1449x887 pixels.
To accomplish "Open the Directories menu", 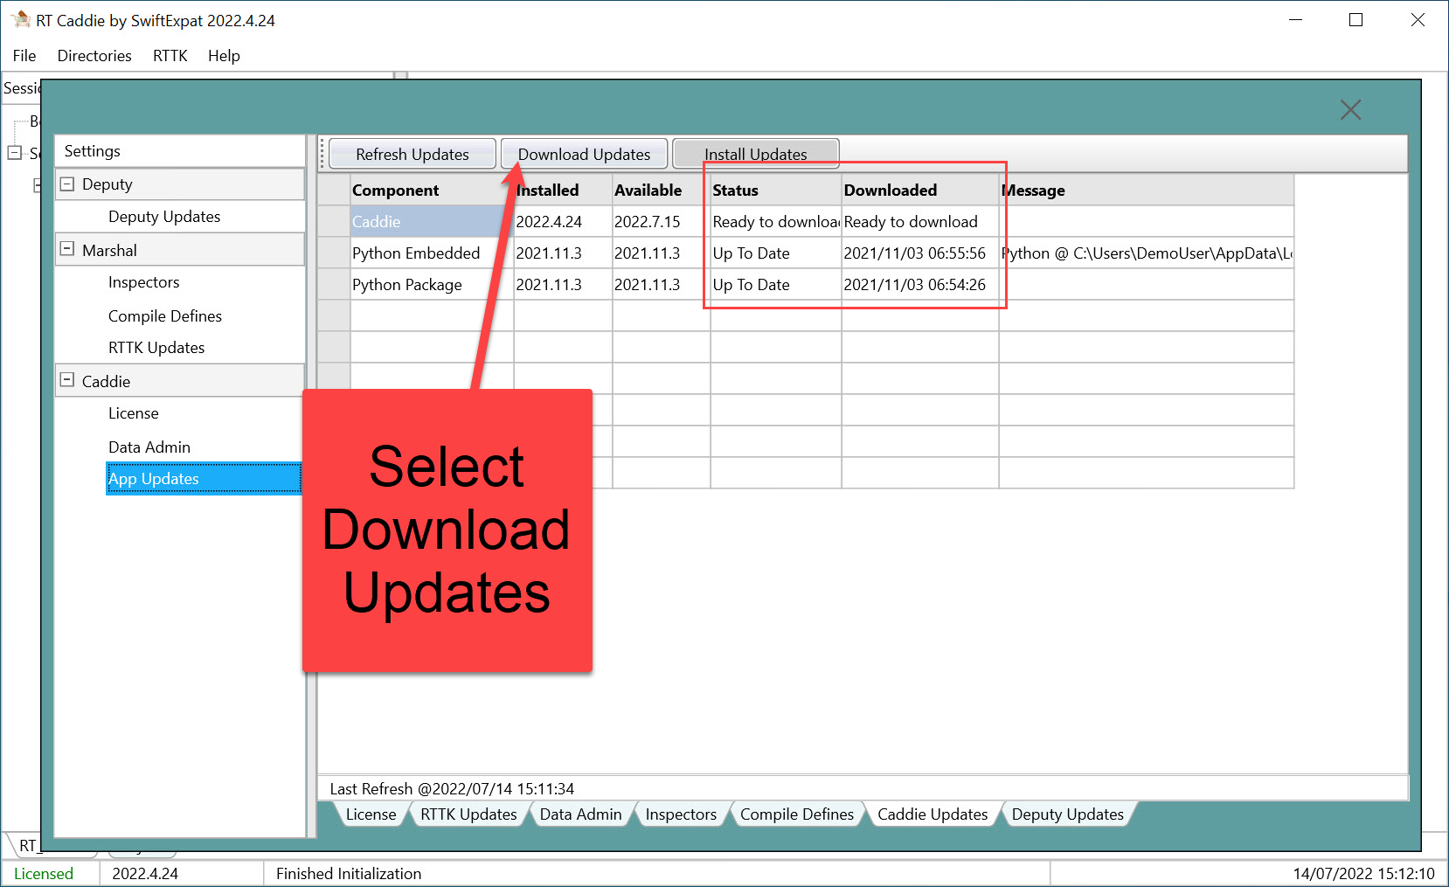I will [94, 55].
